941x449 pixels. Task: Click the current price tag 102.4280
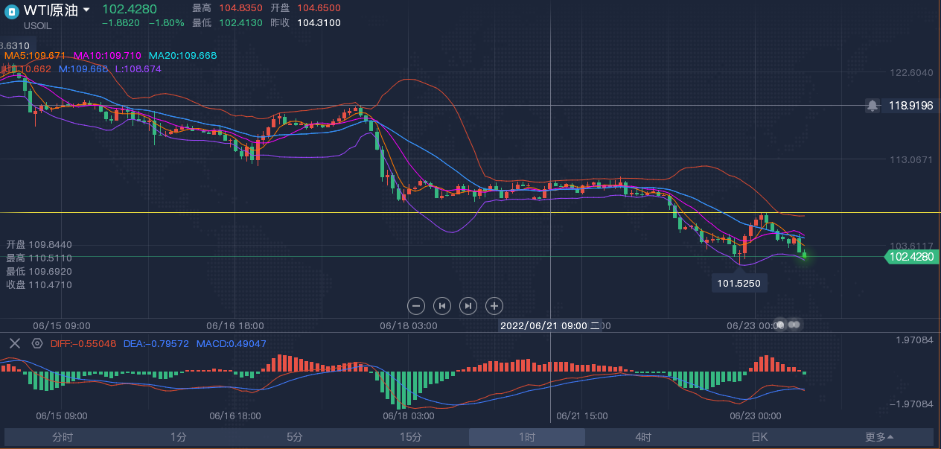pos(912,257)
